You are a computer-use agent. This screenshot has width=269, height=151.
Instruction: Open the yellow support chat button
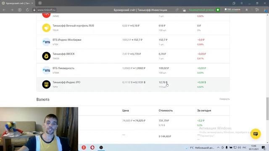[256, 134]
